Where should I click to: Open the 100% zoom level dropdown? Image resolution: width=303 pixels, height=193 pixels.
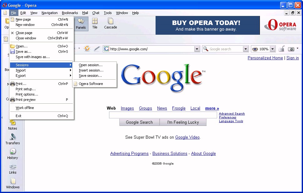[x=272, y=49]
